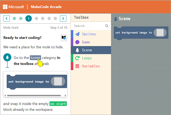
Task: Click the horizontal scrollbar under the block hint
Action: pyautogui.click(x=34, y=95)
